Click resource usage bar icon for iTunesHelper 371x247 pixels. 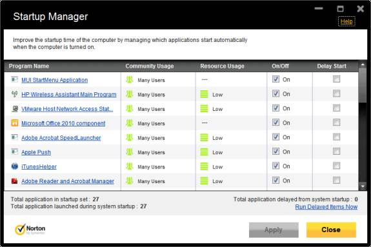click(204, 166)
